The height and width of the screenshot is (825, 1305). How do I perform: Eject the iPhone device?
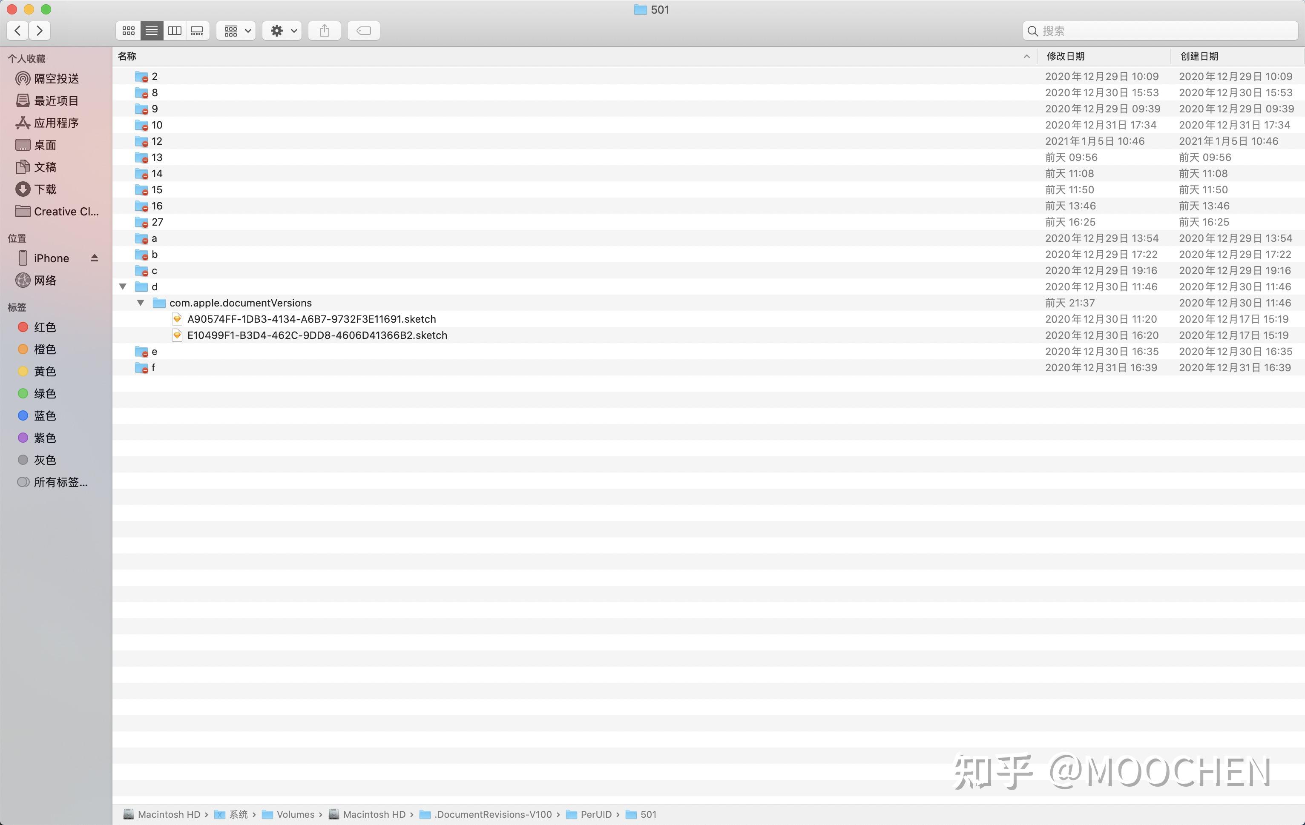[x=94, y=258]
